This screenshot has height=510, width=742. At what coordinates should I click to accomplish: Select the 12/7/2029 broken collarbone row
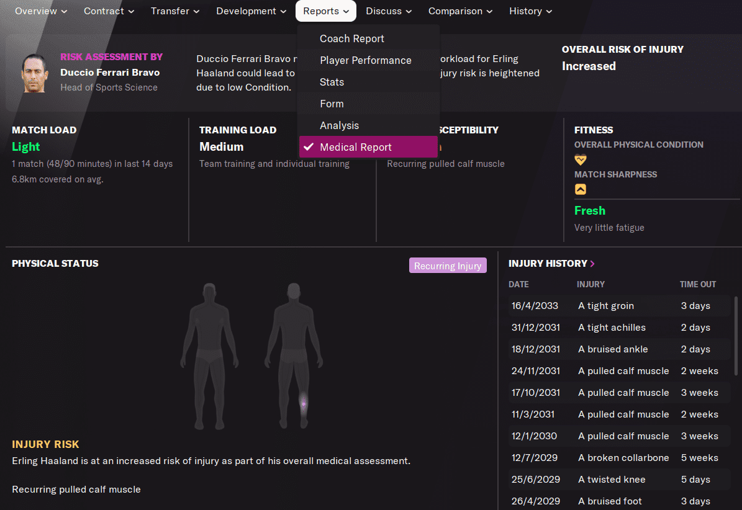pos(620,458)
